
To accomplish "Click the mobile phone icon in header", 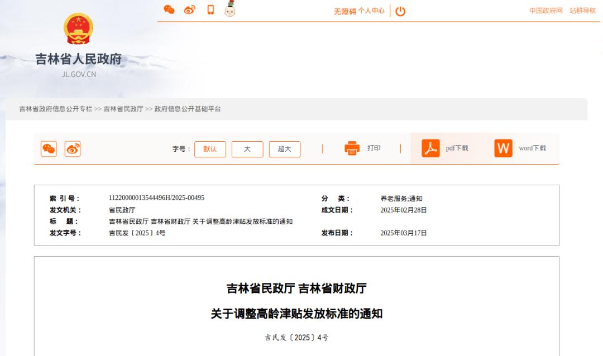I will point(210,9).
